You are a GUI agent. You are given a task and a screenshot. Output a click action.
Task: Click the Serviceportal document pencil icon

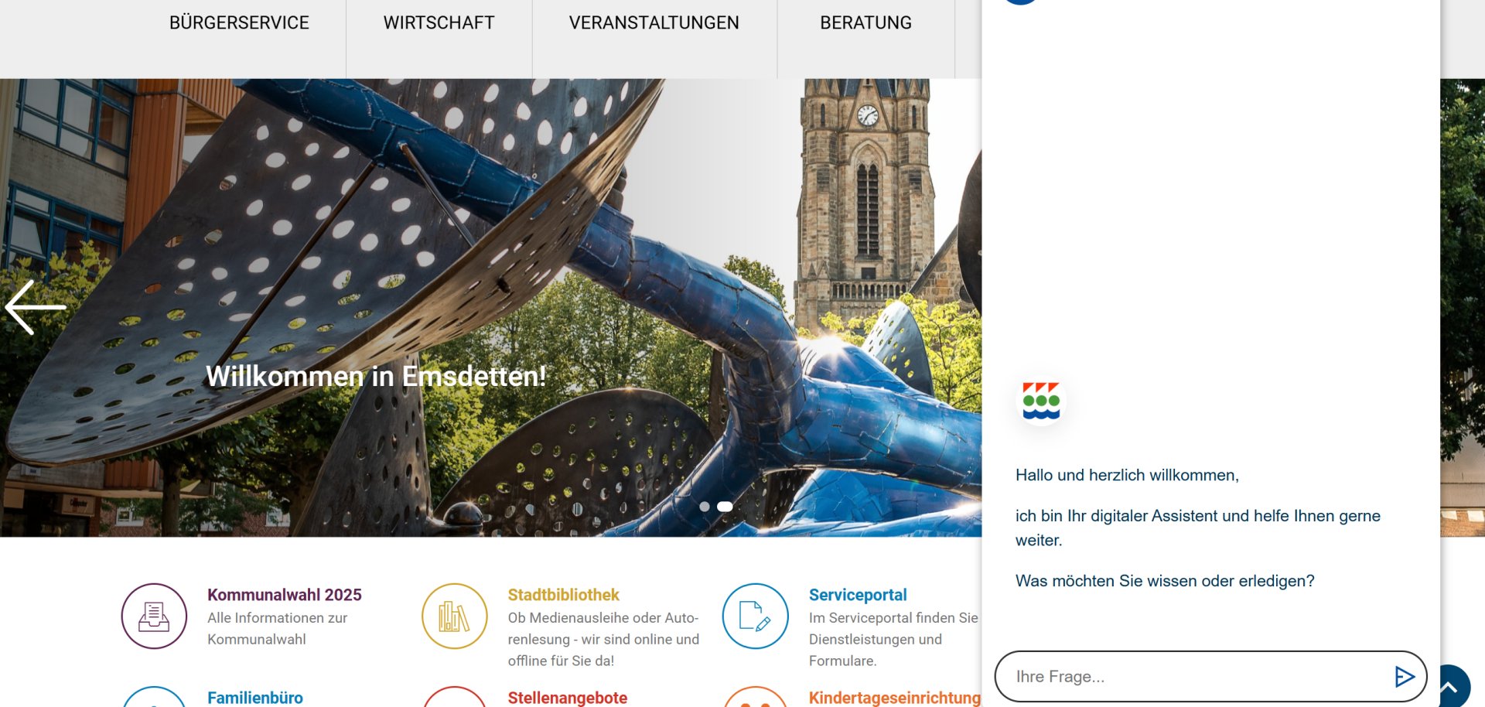click(756, 616)
